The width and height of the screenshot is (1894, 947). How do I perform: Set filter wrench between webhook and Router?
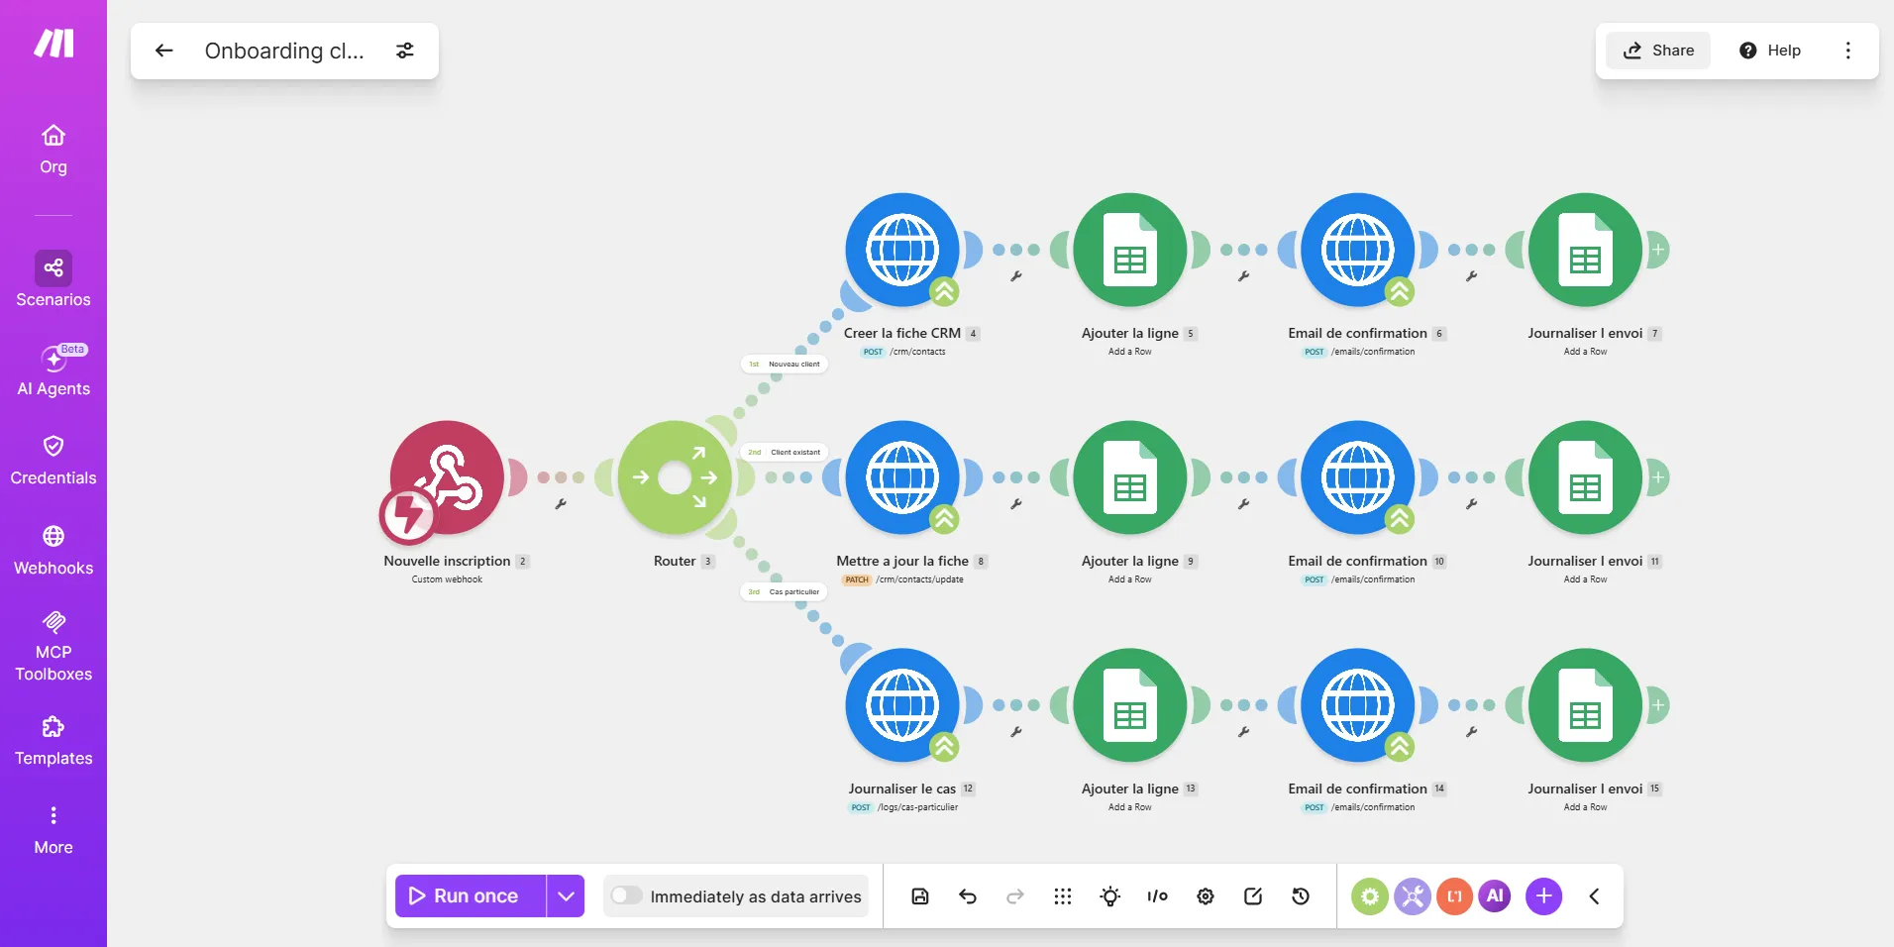tap(561, 504)
